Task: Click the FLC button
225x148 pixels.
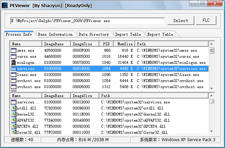Action: coord(206,20)
